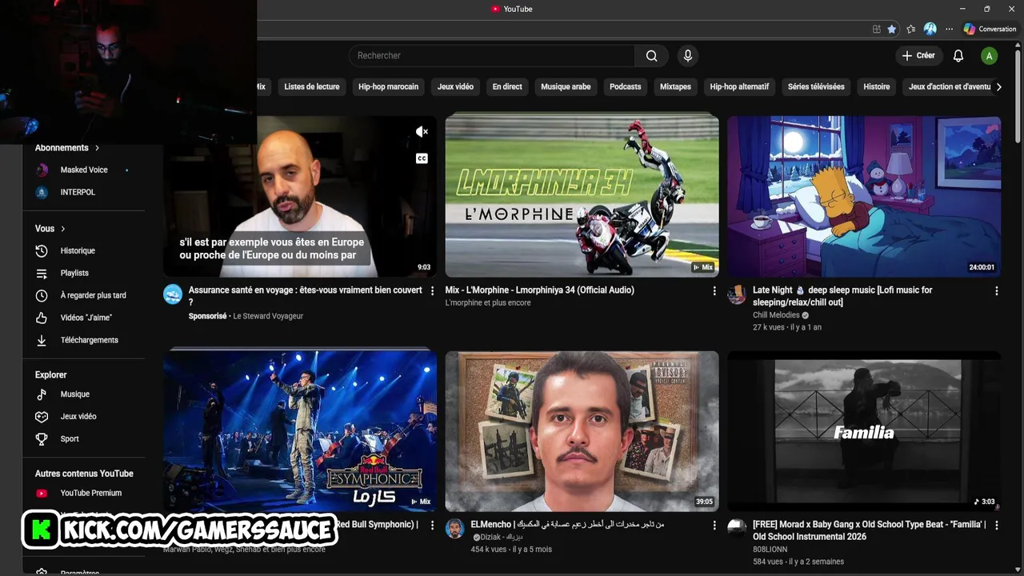This screenshot has width=1024, height=576.
Task: Play the ELMencho documentary thumbnail
Action: point(582,431)
